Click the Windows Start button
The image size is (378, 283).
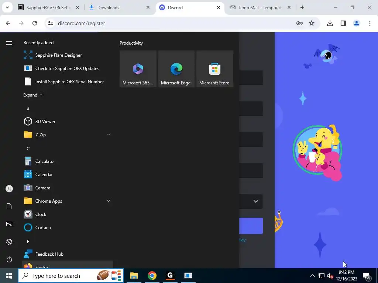point(9,276)
